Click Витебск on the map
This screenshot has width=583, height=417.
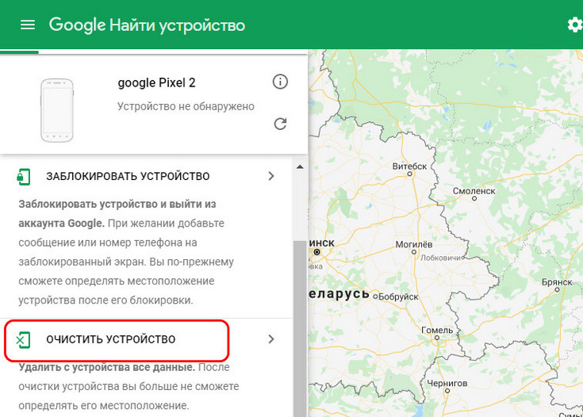coord(409,166)
